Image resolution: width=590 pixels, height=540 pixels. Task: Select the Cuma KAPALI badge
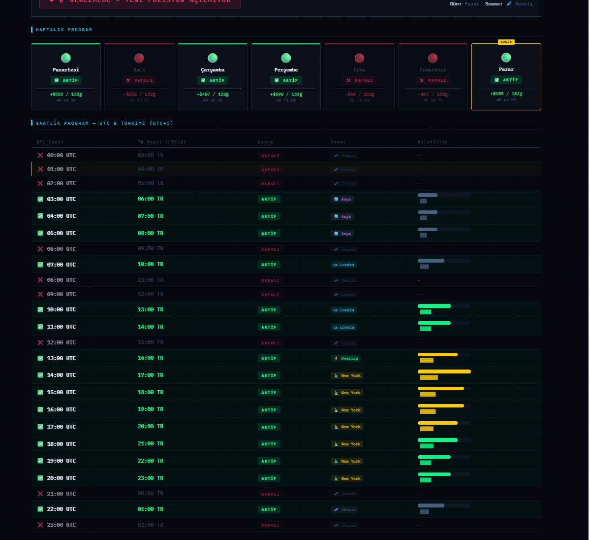359,80
